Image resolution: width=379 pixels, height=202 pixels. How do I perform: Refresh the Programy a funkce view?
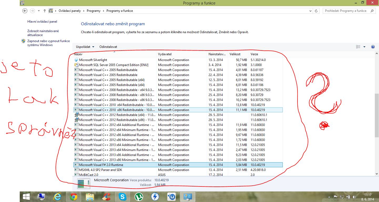[317, 11]
